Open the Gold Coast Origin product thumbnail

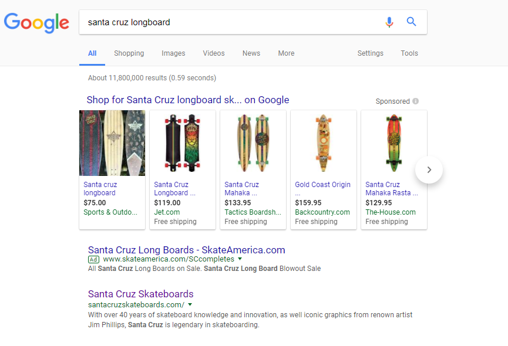pos(323,143)
